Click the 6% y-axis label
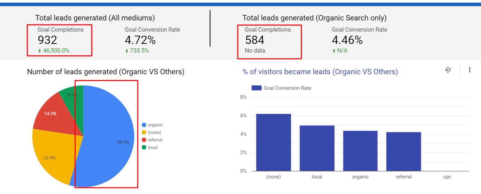The width and height of the screenshot is (481, 194). (244, 116)
